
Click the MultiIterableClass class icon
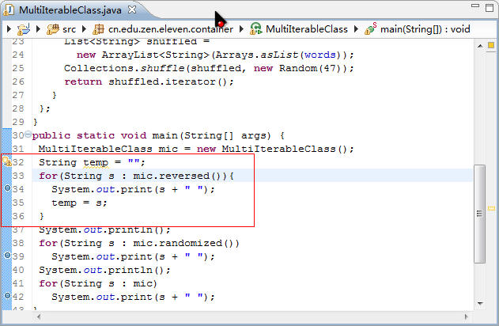pos(256,29)
